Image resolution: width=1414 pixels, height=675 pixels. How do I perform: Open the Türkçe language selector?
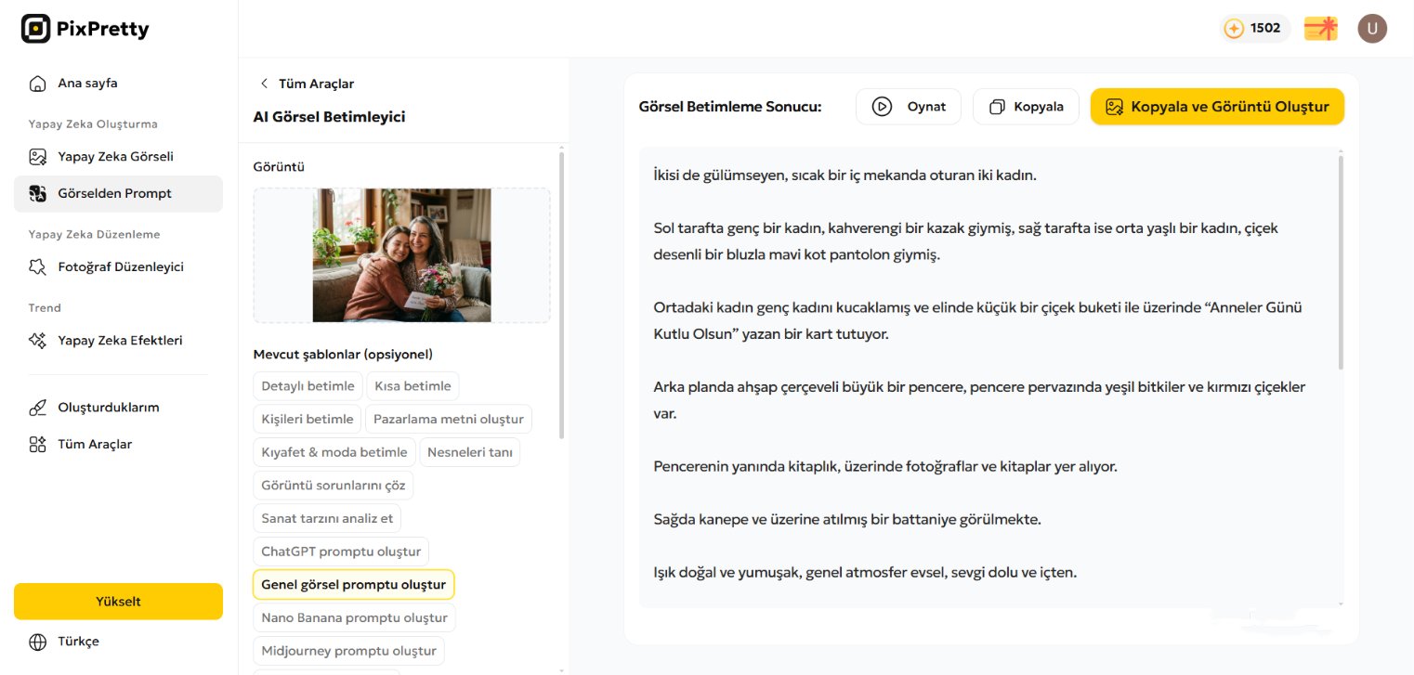[118, 642]
